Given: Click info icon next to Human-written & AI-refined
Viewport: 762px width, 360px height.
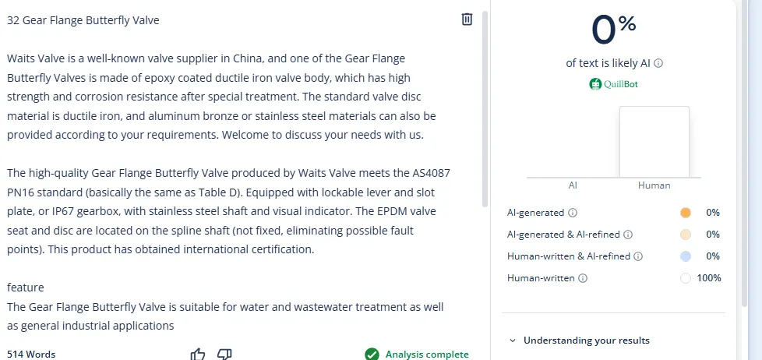Looking at the screenshot, I should pyautogui.click(x=638, y=256).
